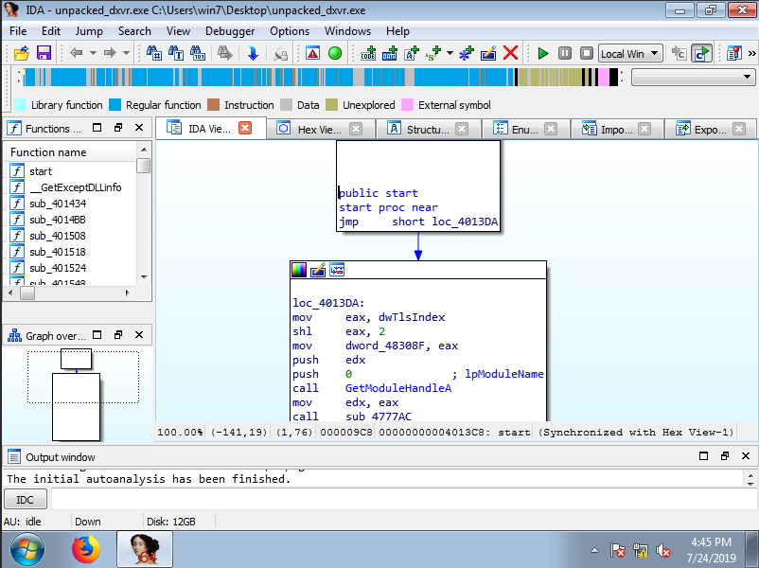Click the Convert to data icon
Screen dimensions: 759x568
point(390,53)
